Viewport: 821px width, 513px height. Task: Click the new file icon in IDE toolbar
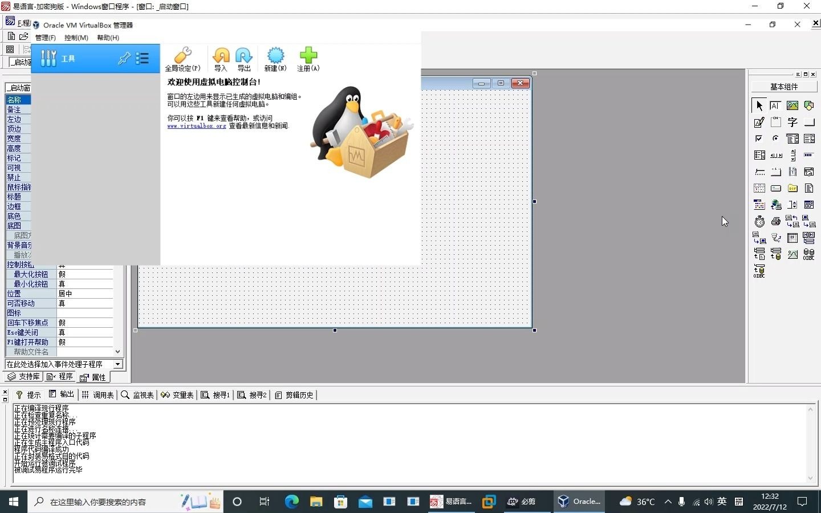[11, 36]
